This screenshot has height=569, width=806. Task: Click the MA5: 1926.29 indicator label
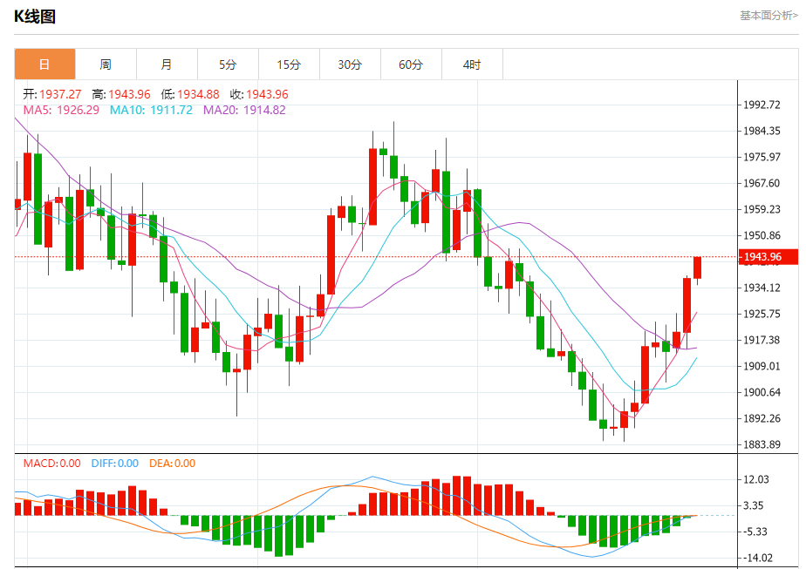61,110
